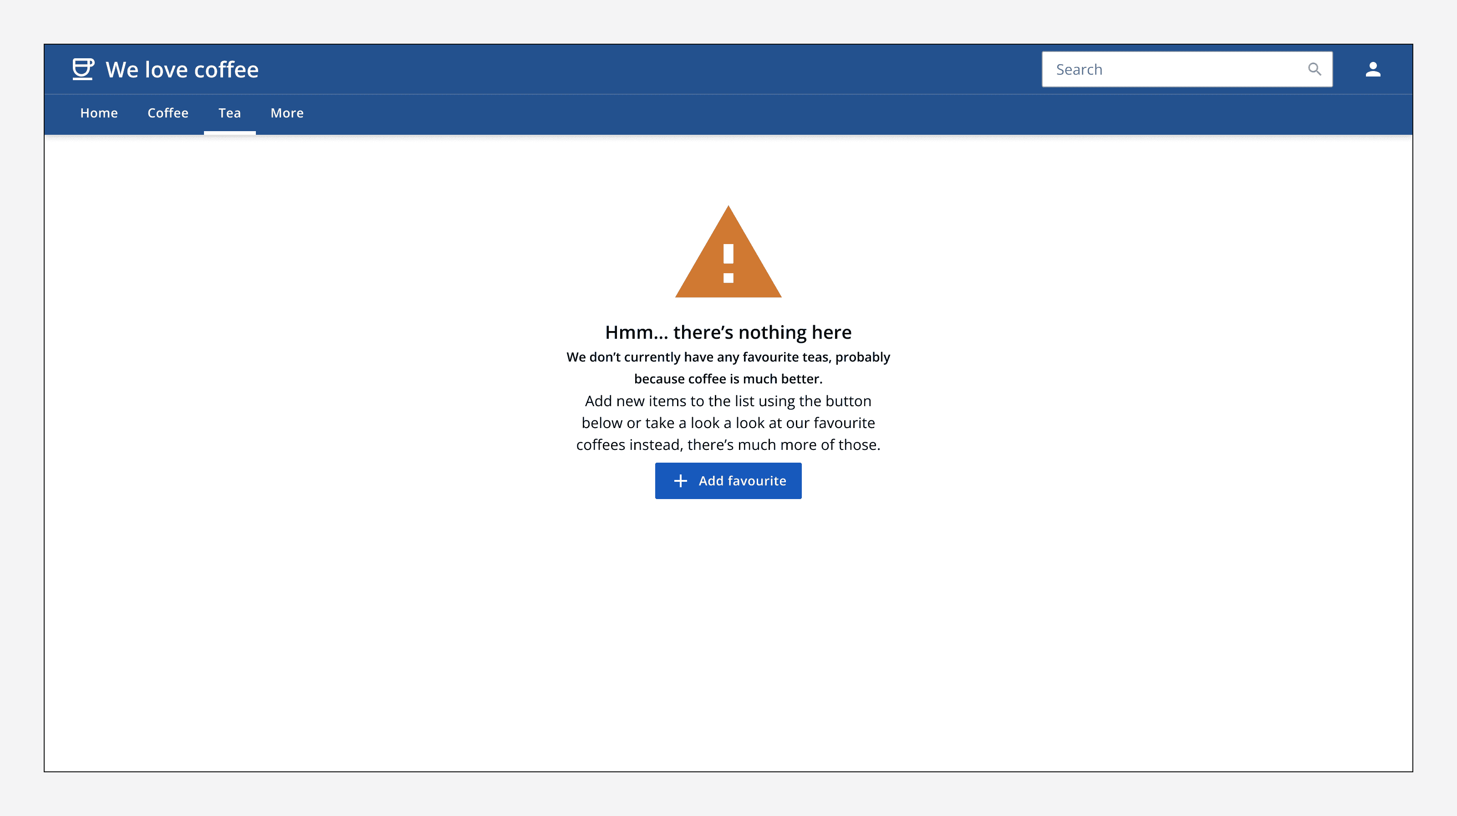Click the Home navigation link
The image size is (1457, 816).
coord(99,113)
